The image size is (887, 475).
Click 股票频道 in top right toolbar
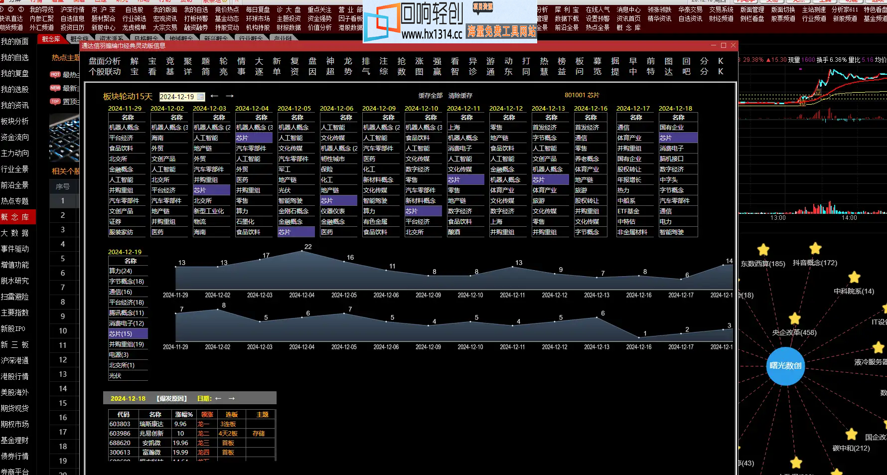(783, 18)
